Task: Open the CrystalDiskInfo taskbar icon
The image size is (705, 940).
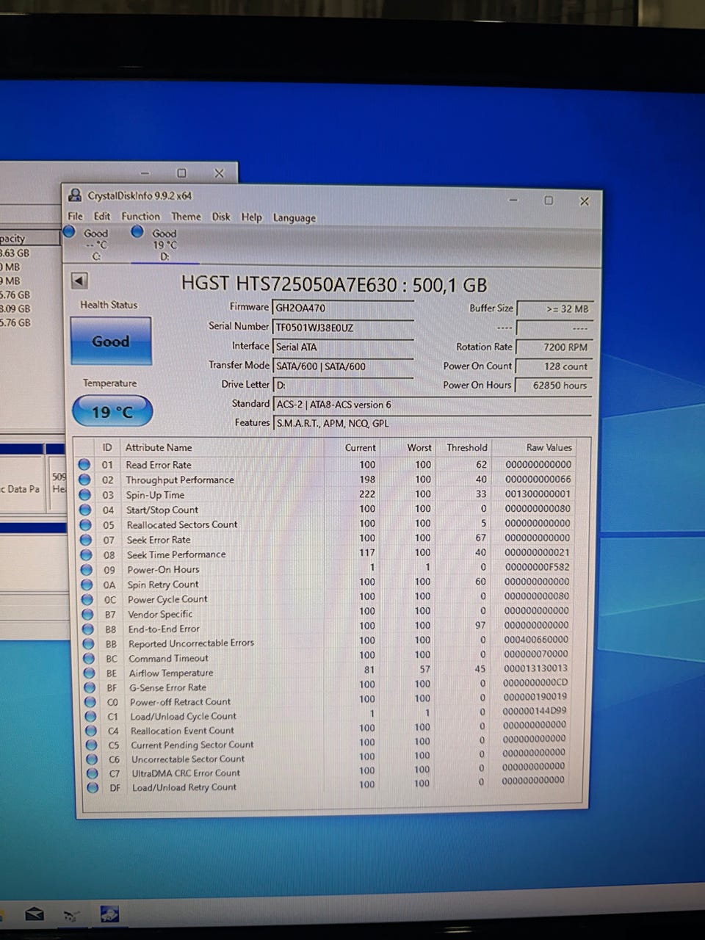Action: (x=109, y=914)
